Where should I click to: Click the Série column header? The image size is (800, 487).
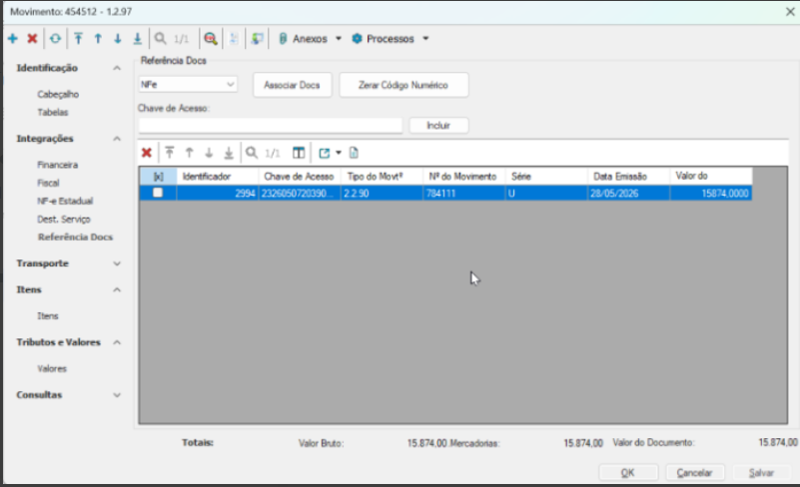click(x=546, y=177)
